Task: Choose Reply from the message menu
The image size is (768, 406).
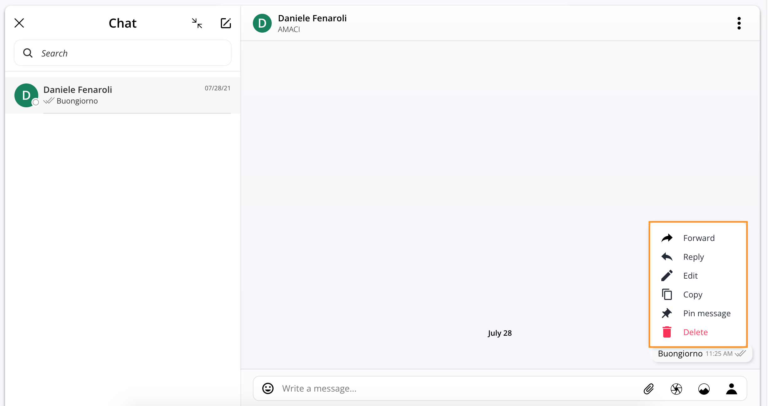Action: 698,257
